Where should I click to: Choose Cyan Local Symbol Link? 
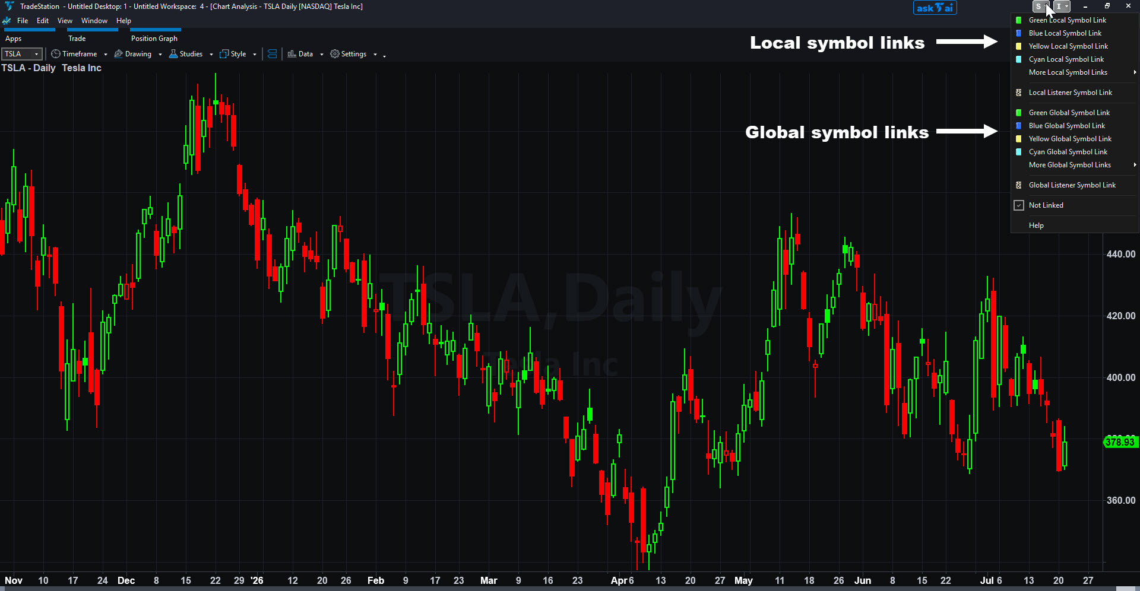[1075, 59]
